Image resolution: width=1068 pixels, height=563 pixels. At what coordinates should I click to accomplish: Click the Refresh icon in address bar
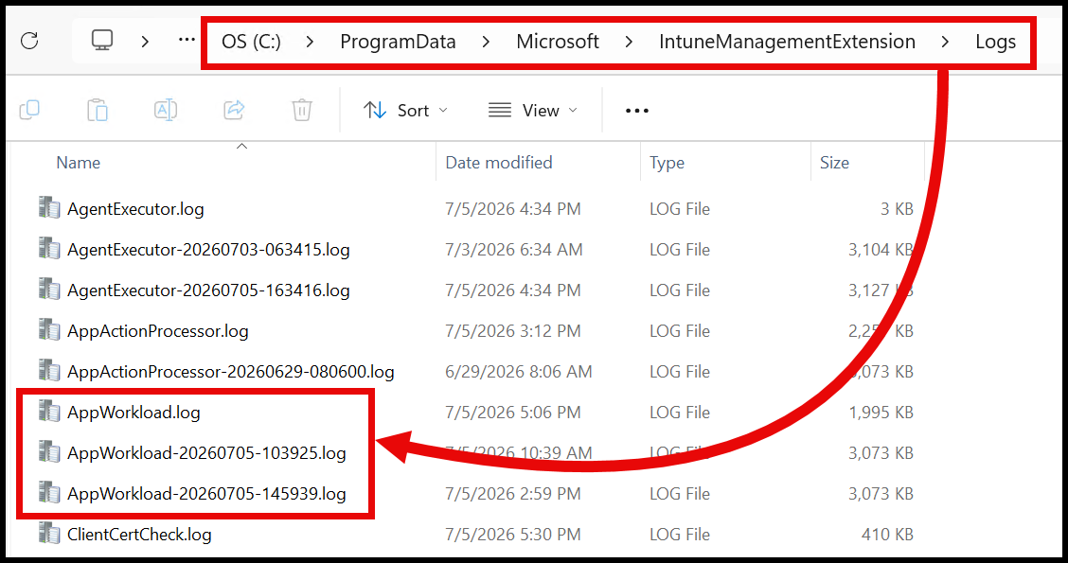coord(29,41)
